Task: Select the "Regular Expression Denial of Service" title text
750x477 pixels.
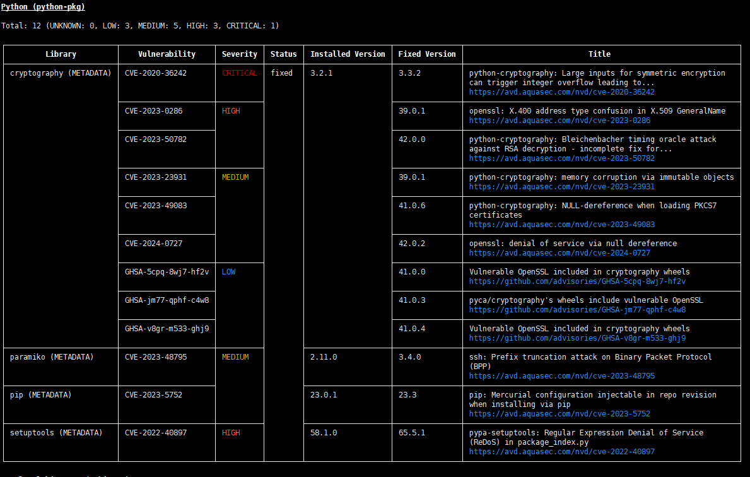Action: pyautogui.click(x=624, y=432)
